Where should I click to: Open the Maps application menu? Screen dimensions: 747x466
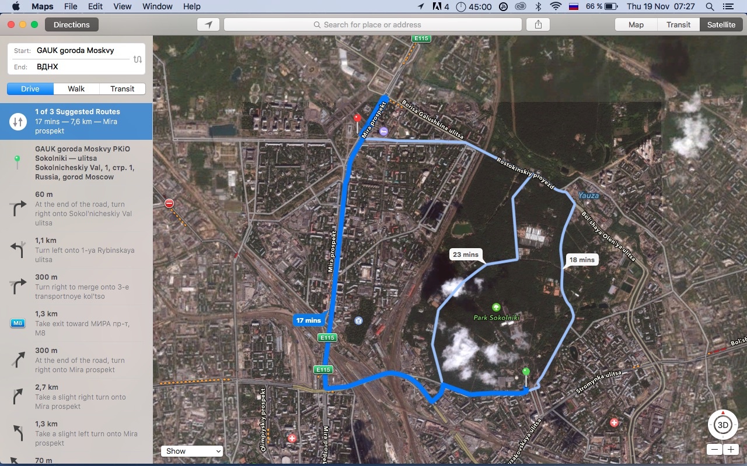click(x=42, y=6)
